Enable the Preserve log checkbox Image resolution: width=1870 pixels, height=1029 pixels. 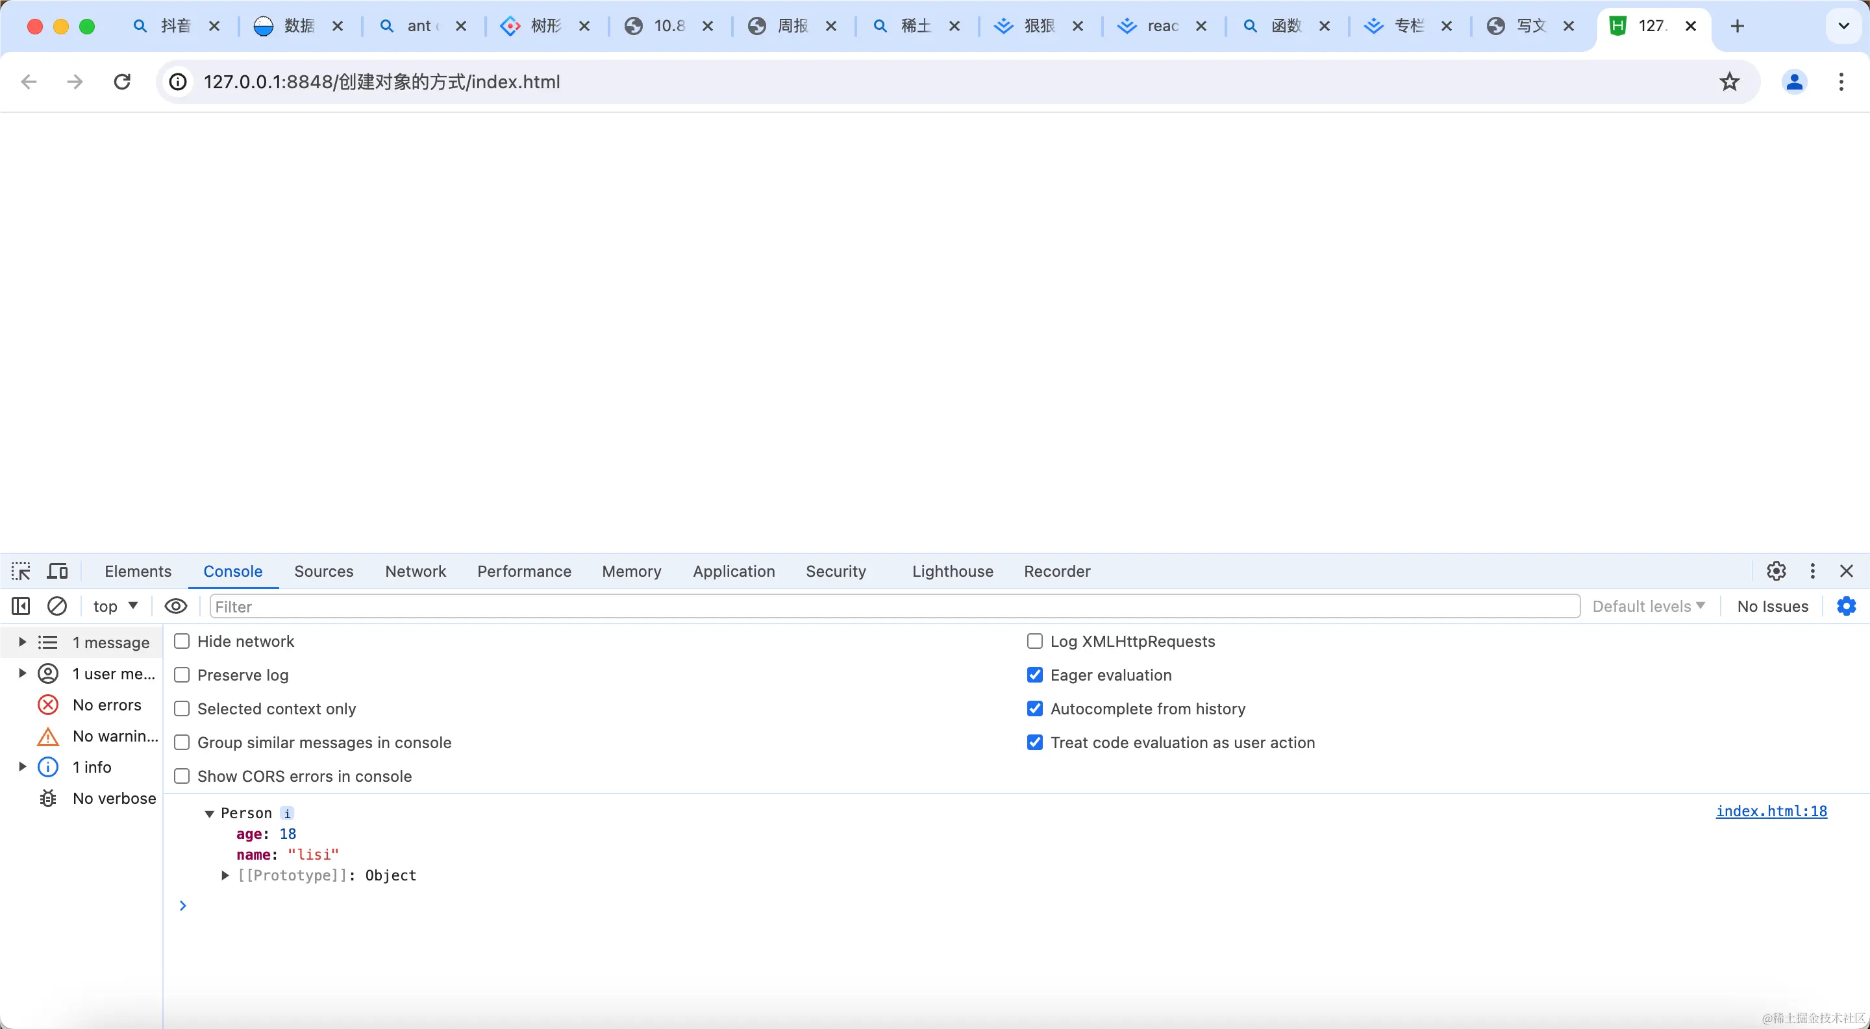[182, 675]
